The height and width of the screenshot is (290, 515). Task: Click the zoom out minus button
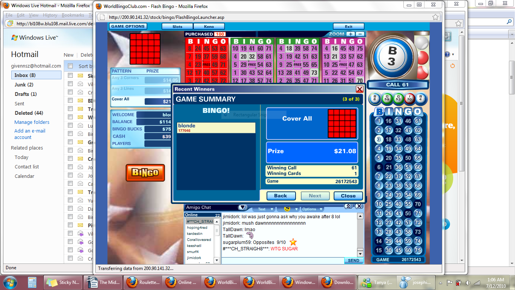360,34
